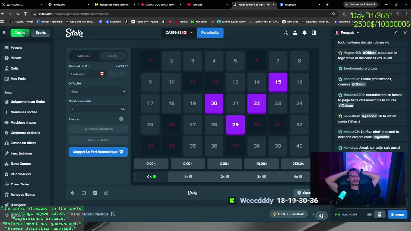Click Vider la Table button
The width and height of the screenshot is (411, 231).
click(98, 140)
